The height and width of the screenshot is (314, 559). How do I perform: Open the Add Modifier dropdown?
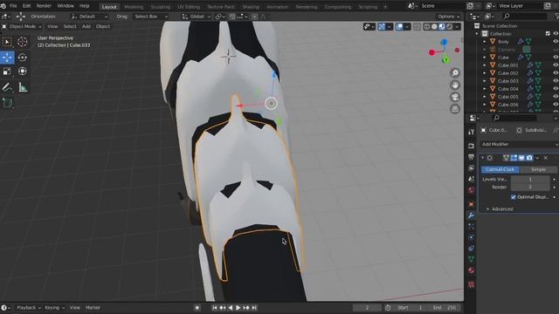coord(519,144)
